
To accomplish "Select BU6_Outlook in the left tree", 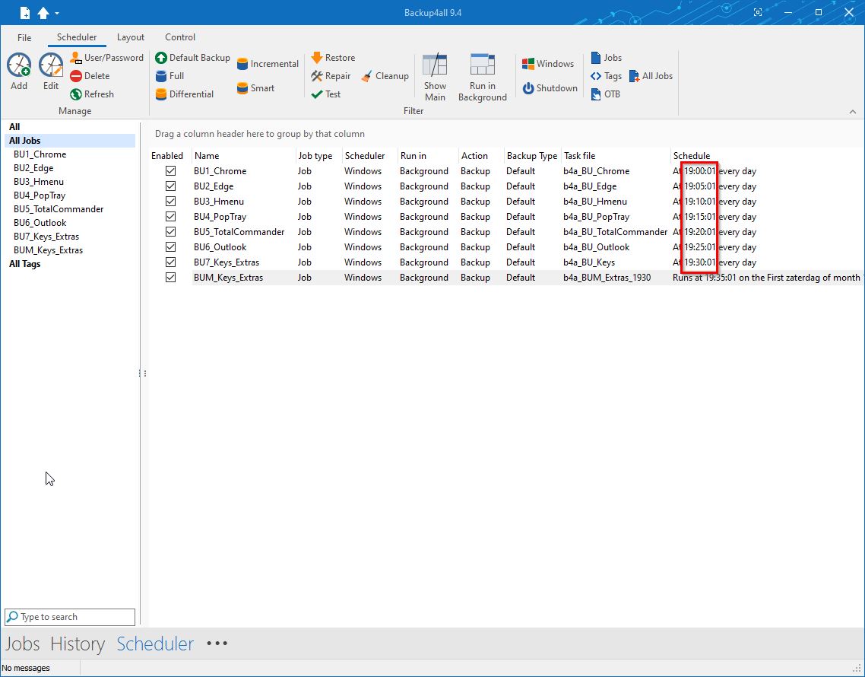I will tap(40, 223).
